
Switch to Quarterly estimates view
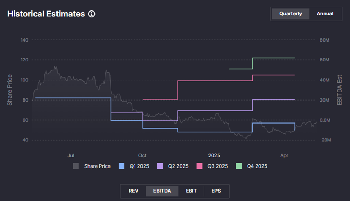pos(290,14)
